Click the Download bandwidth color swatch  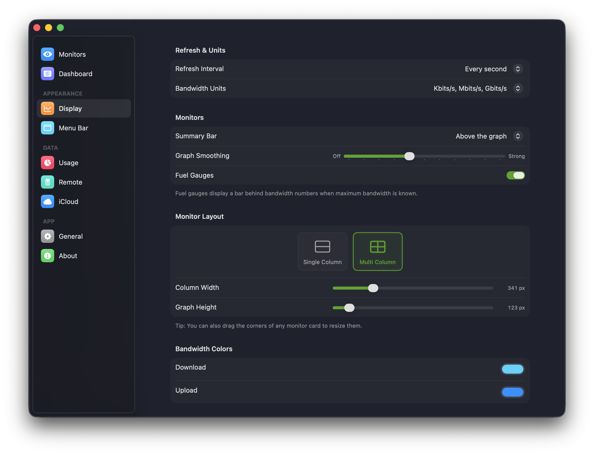pyautogui.click(x=512, y=369)
